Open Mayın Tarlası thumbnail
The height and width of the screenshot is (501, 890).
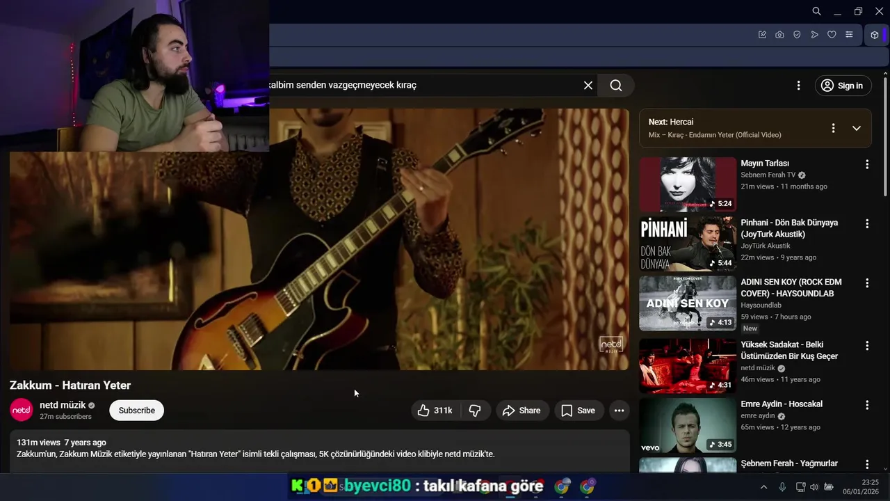click(x=688, y=184)
